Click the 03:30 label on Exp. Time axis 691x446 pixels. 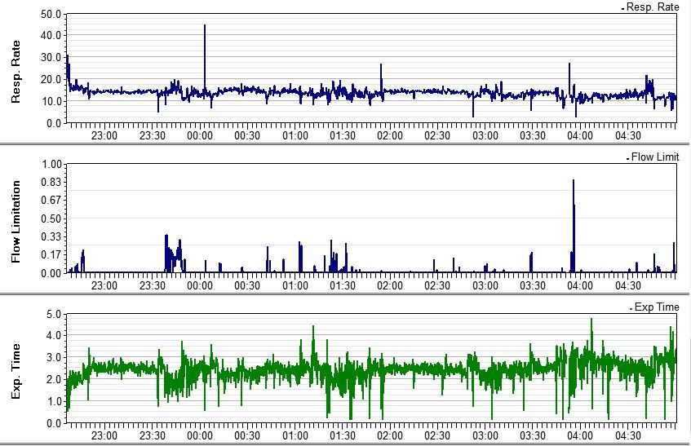tap(533, 435)
